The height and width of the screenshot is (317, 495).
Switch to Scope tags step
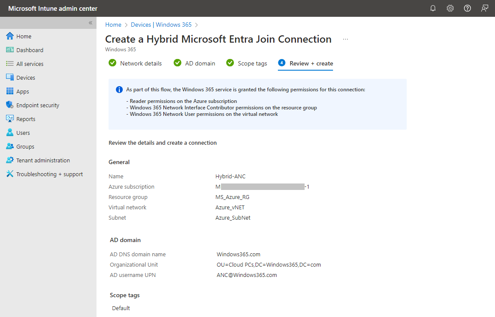[252, 63]
